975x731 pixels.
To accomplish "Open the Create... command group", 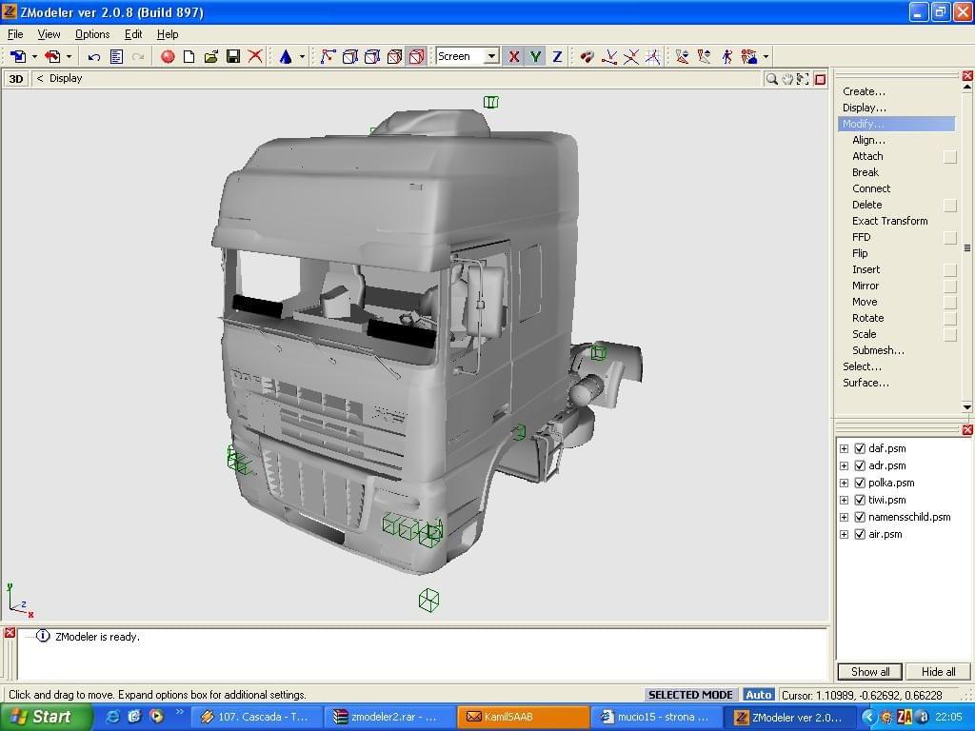I will 864,91.
